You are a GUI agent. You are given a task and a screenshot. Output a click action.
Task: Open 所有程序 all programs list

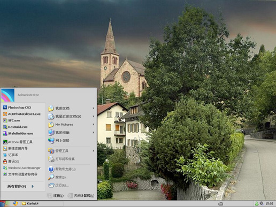click(20, 187)
